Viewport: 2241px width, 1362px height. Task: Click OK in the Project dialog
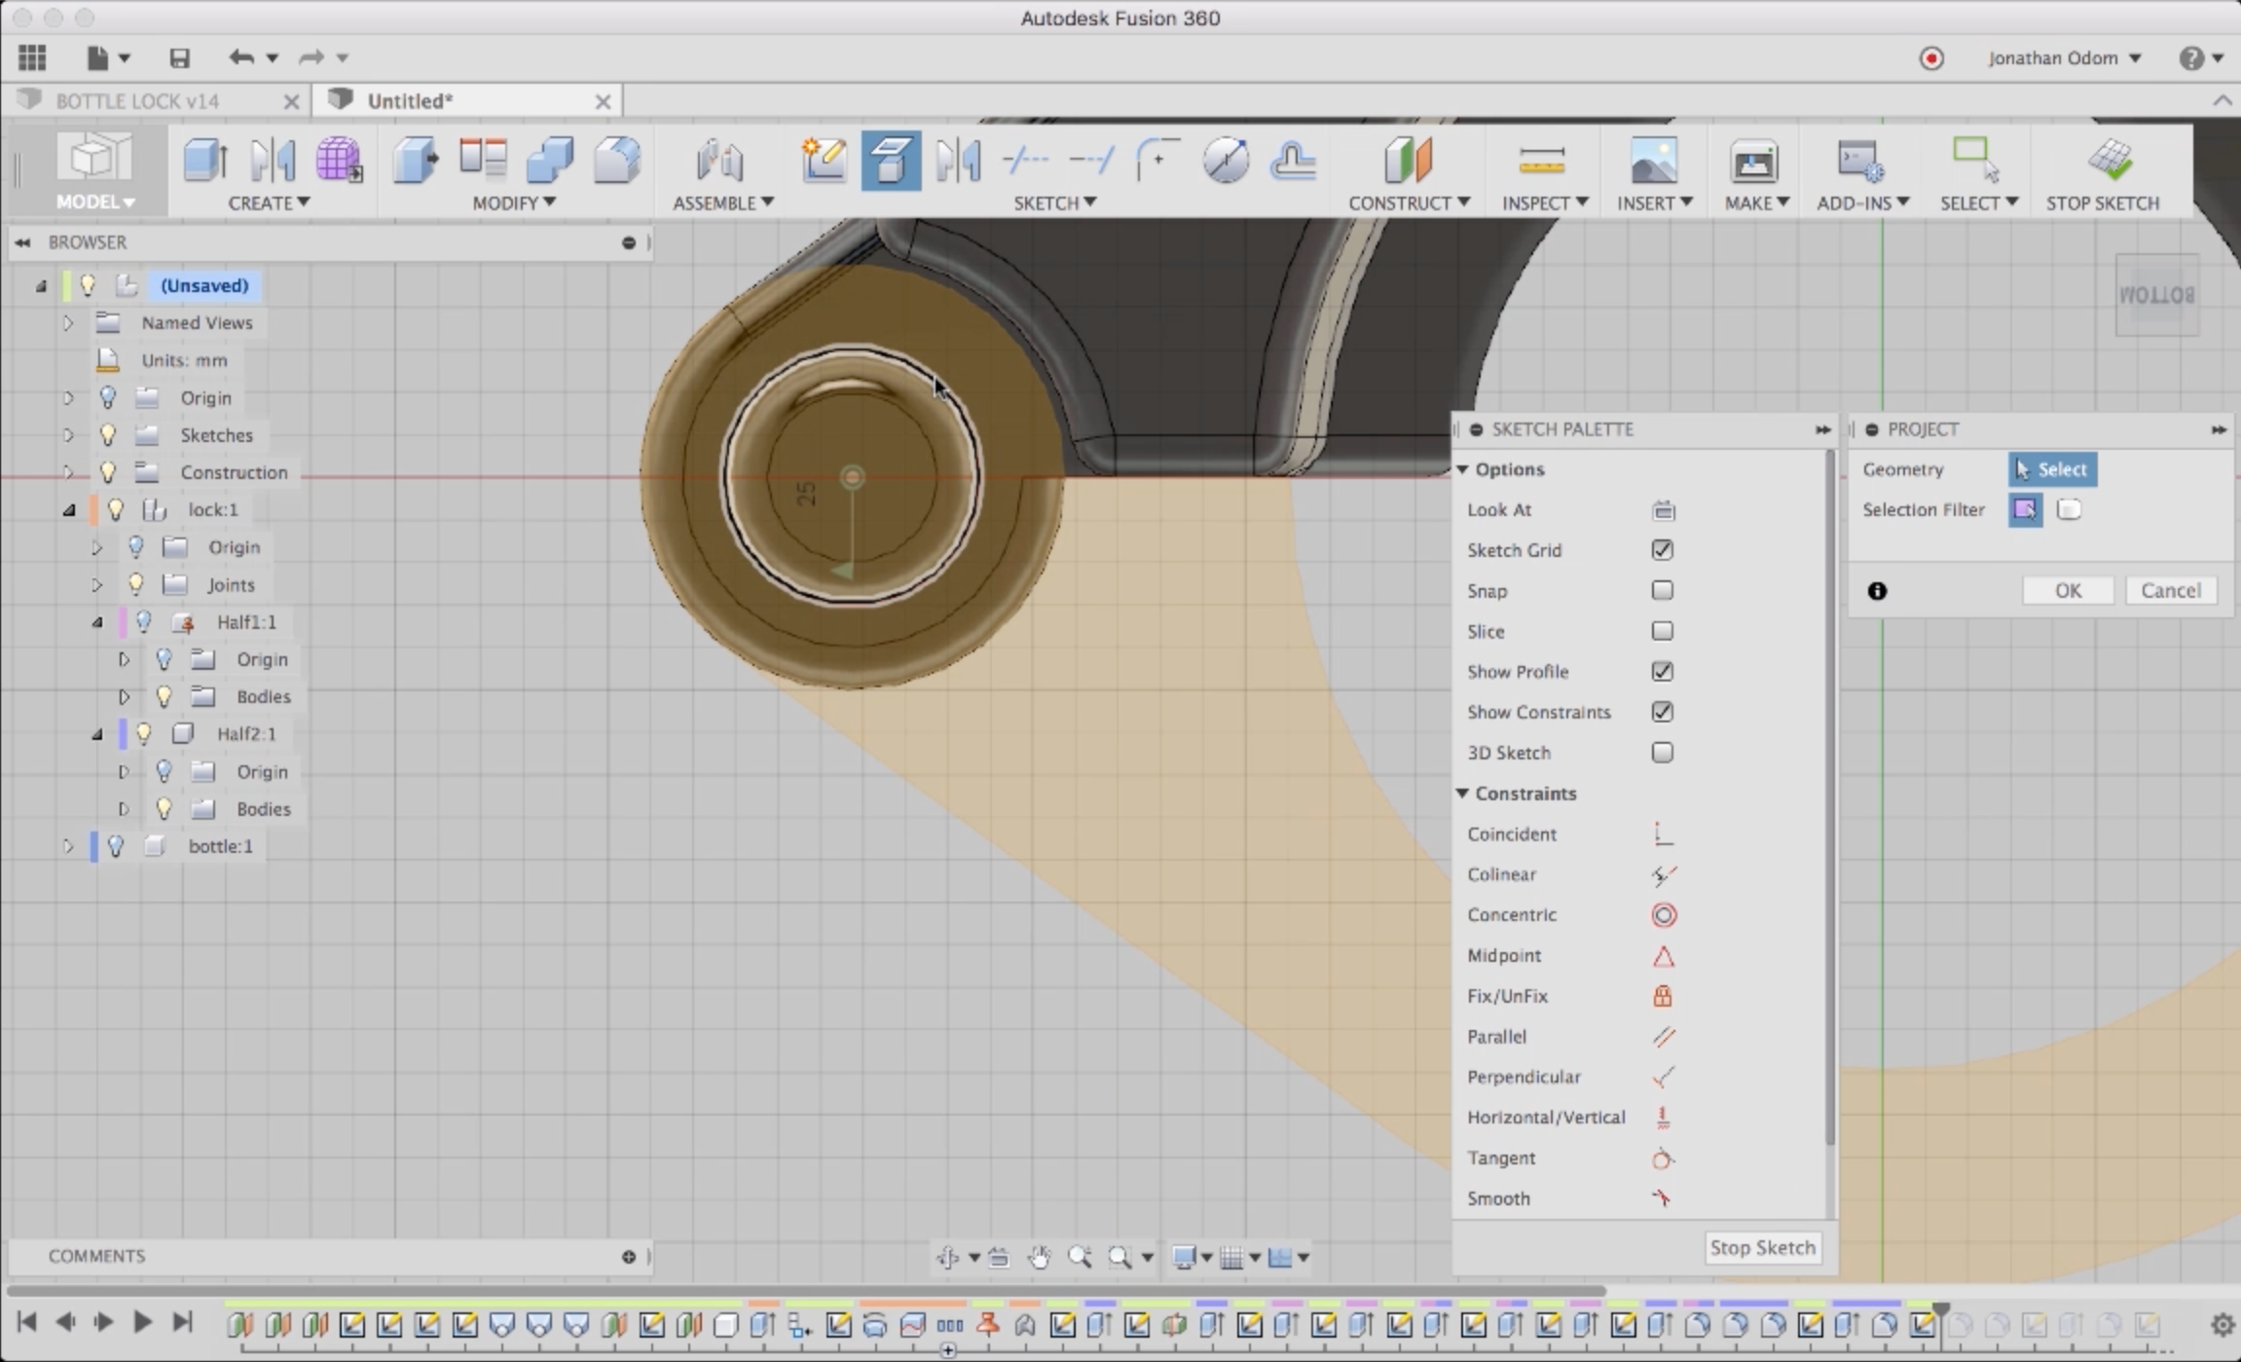pyautogui.click(x=2067, y=591)
